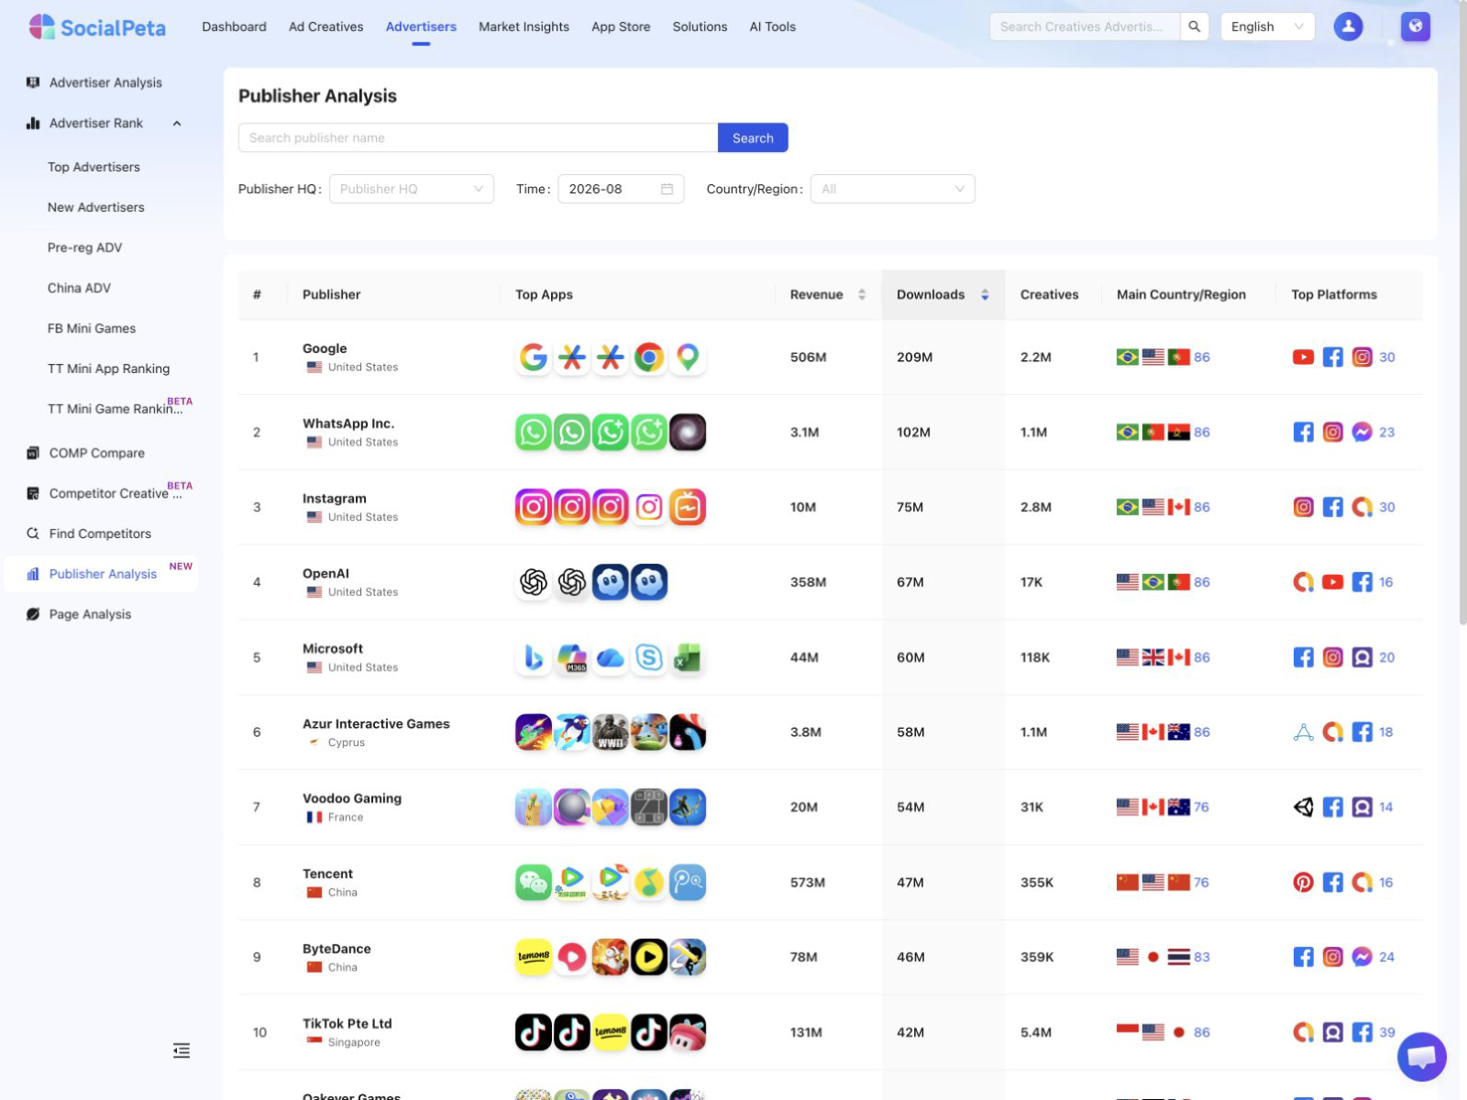Open the Google publisher name
Screen dimensions: 1467x1100
point(325,348)
